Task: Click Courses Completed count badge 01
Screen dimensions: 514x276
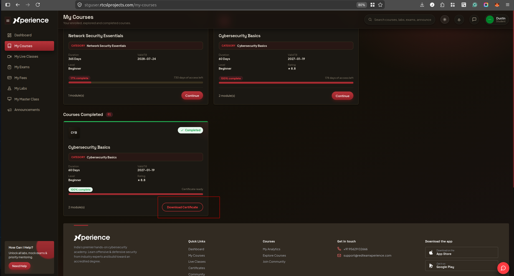Action: coord(109,114)
